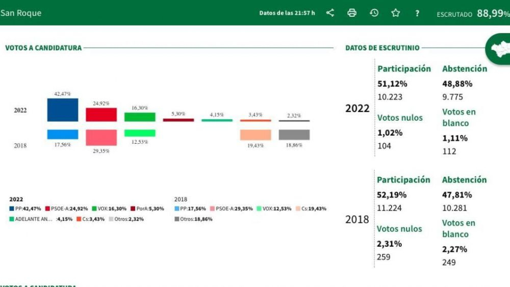Select the PSOE-A 2022 red bar
Image resolution: width=510 pixels, height=287 pixels.
pyautogui.click(x=101, y=115)
